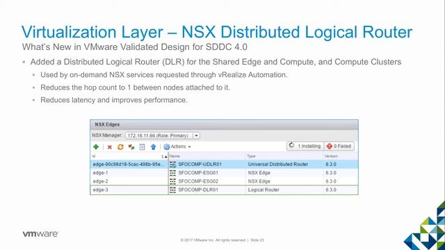Open the NSX Manager dropdown arrow

pos(196,135)
